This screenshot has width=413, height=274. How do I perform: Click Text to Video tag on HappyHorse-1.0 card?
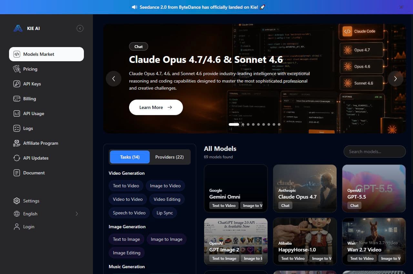point(293,258)
